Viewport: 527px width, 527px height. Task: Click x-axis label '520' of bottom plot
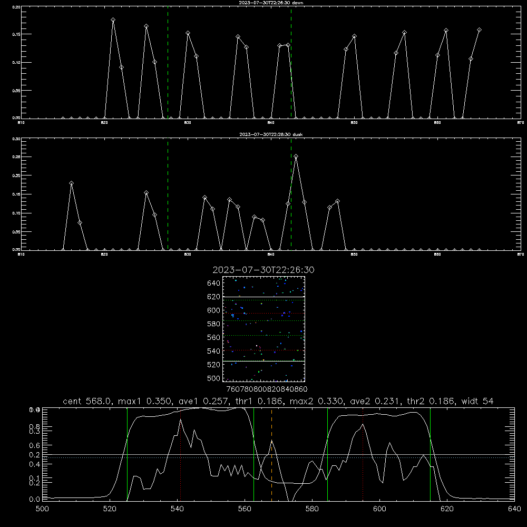(x=110, y=509)
